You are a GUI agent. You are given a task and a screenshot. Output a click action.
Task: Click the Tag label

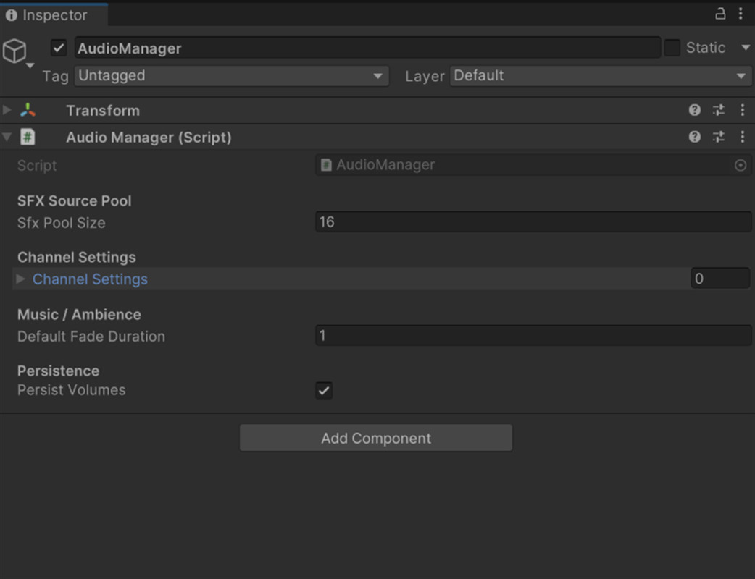(55, 76)
